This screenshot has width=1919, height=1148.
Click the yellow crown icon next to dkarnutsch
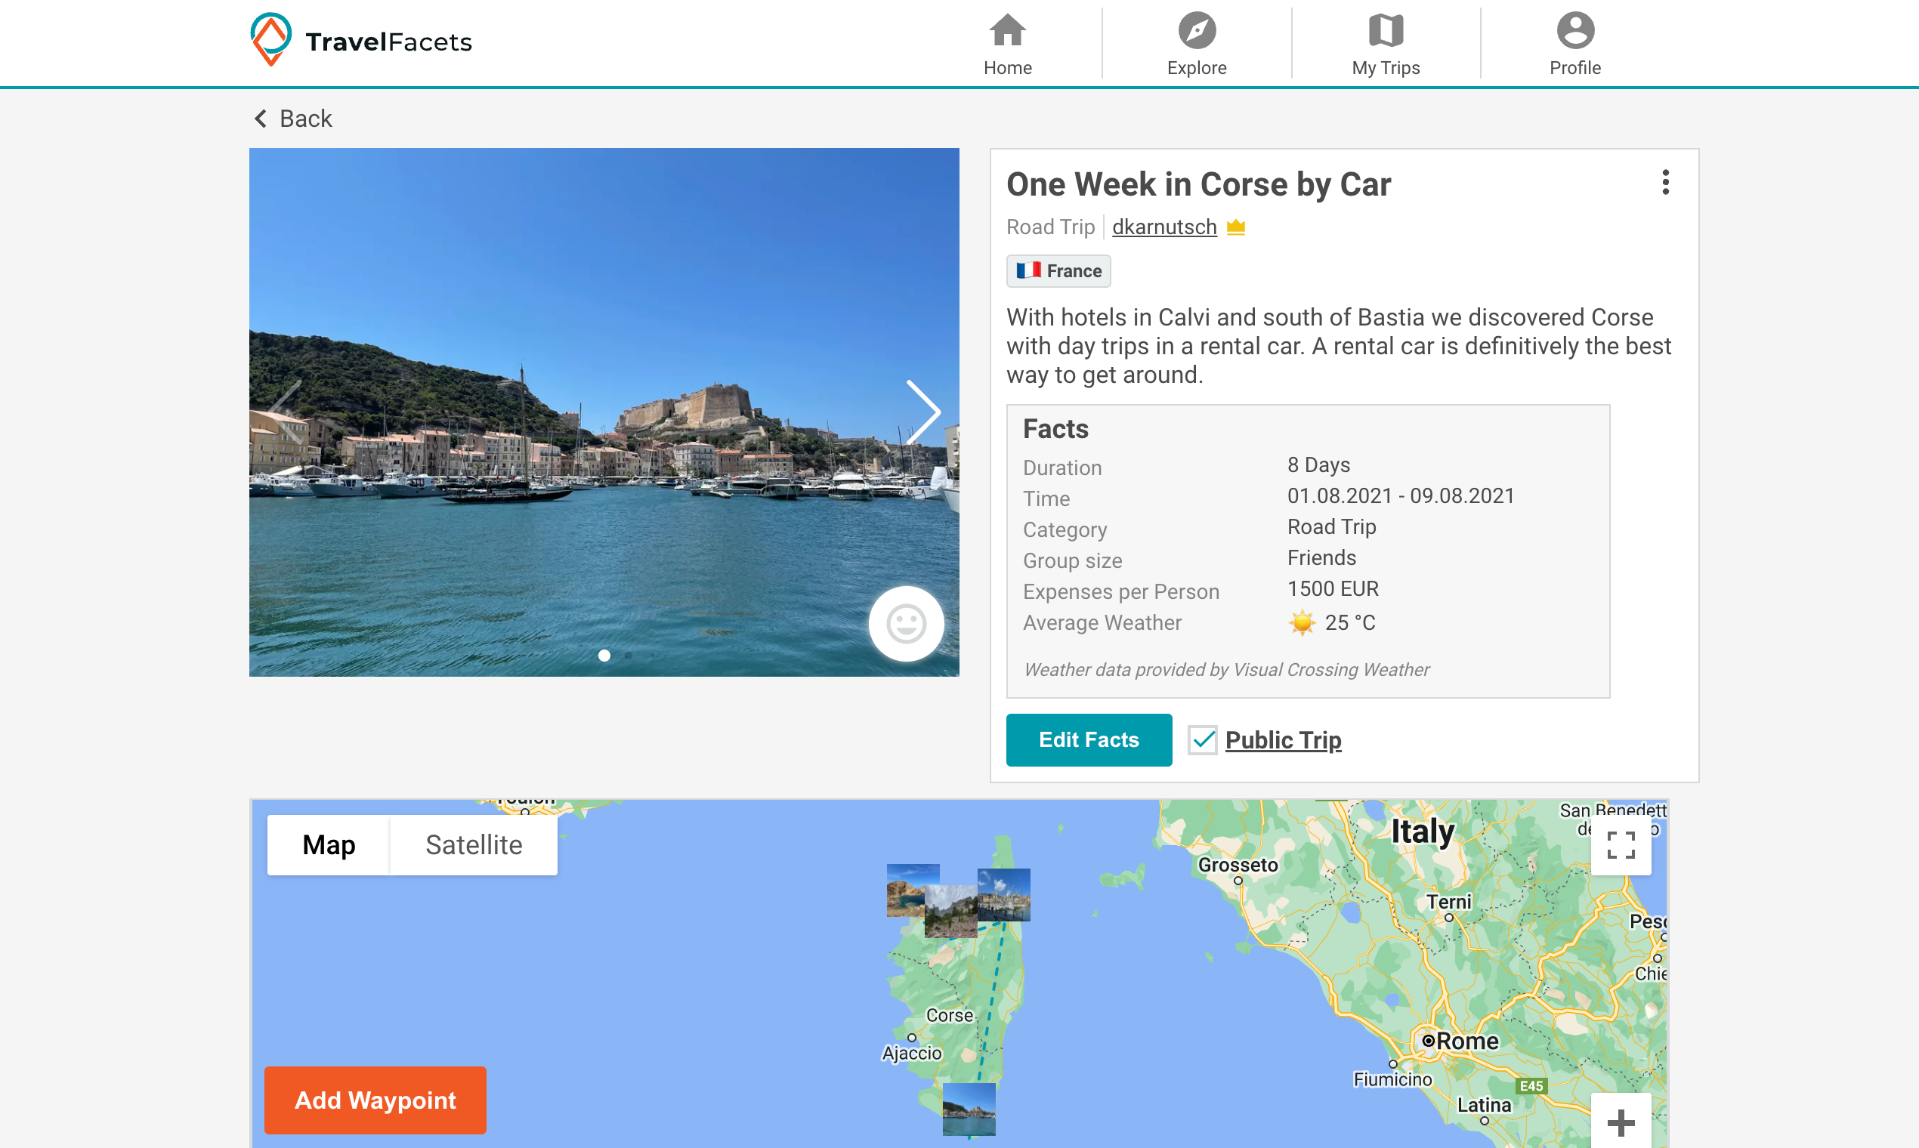pyautogui.click(x=1236, y=227)
